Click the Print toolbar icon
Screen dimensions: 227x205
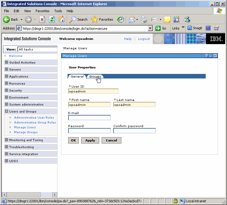144,19
